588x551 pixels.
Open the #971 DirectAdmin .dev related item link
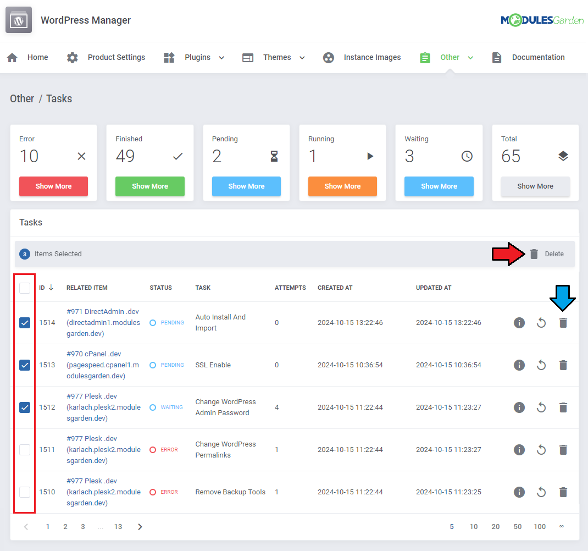pyautogui.click(x=103, y=322)
